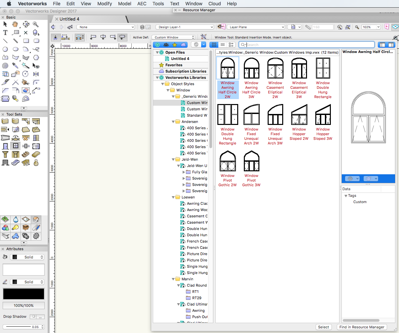Click the Find in Resource Manager button
Screen dimensions: 399x333
(362, 327)
